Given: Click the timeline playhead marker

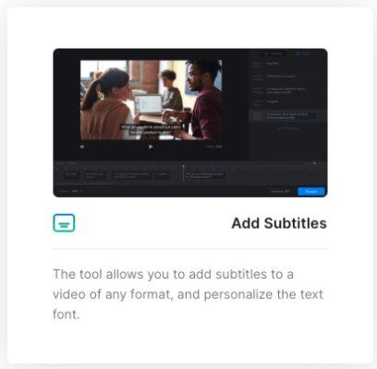Looking at the screenshot, I should pyautogui.click(x=183, y=166).
